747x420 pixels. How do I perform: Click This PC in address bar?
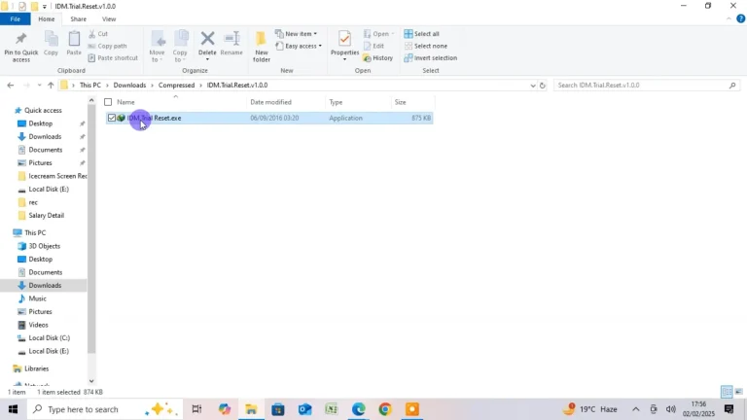coord(90,86)
